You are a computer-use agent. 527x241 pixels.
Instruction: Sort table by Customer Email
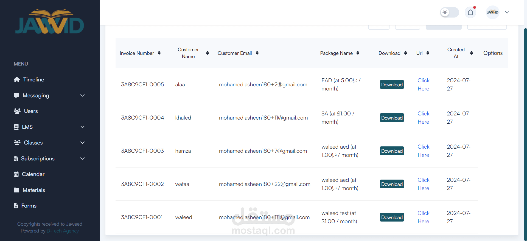tap(257, 53)
